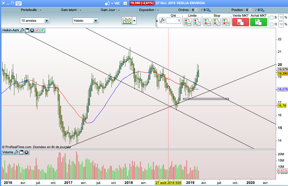288x186 pixels.
Task: Click the ProRealTime.com copyright text
Action: point(17,147)
